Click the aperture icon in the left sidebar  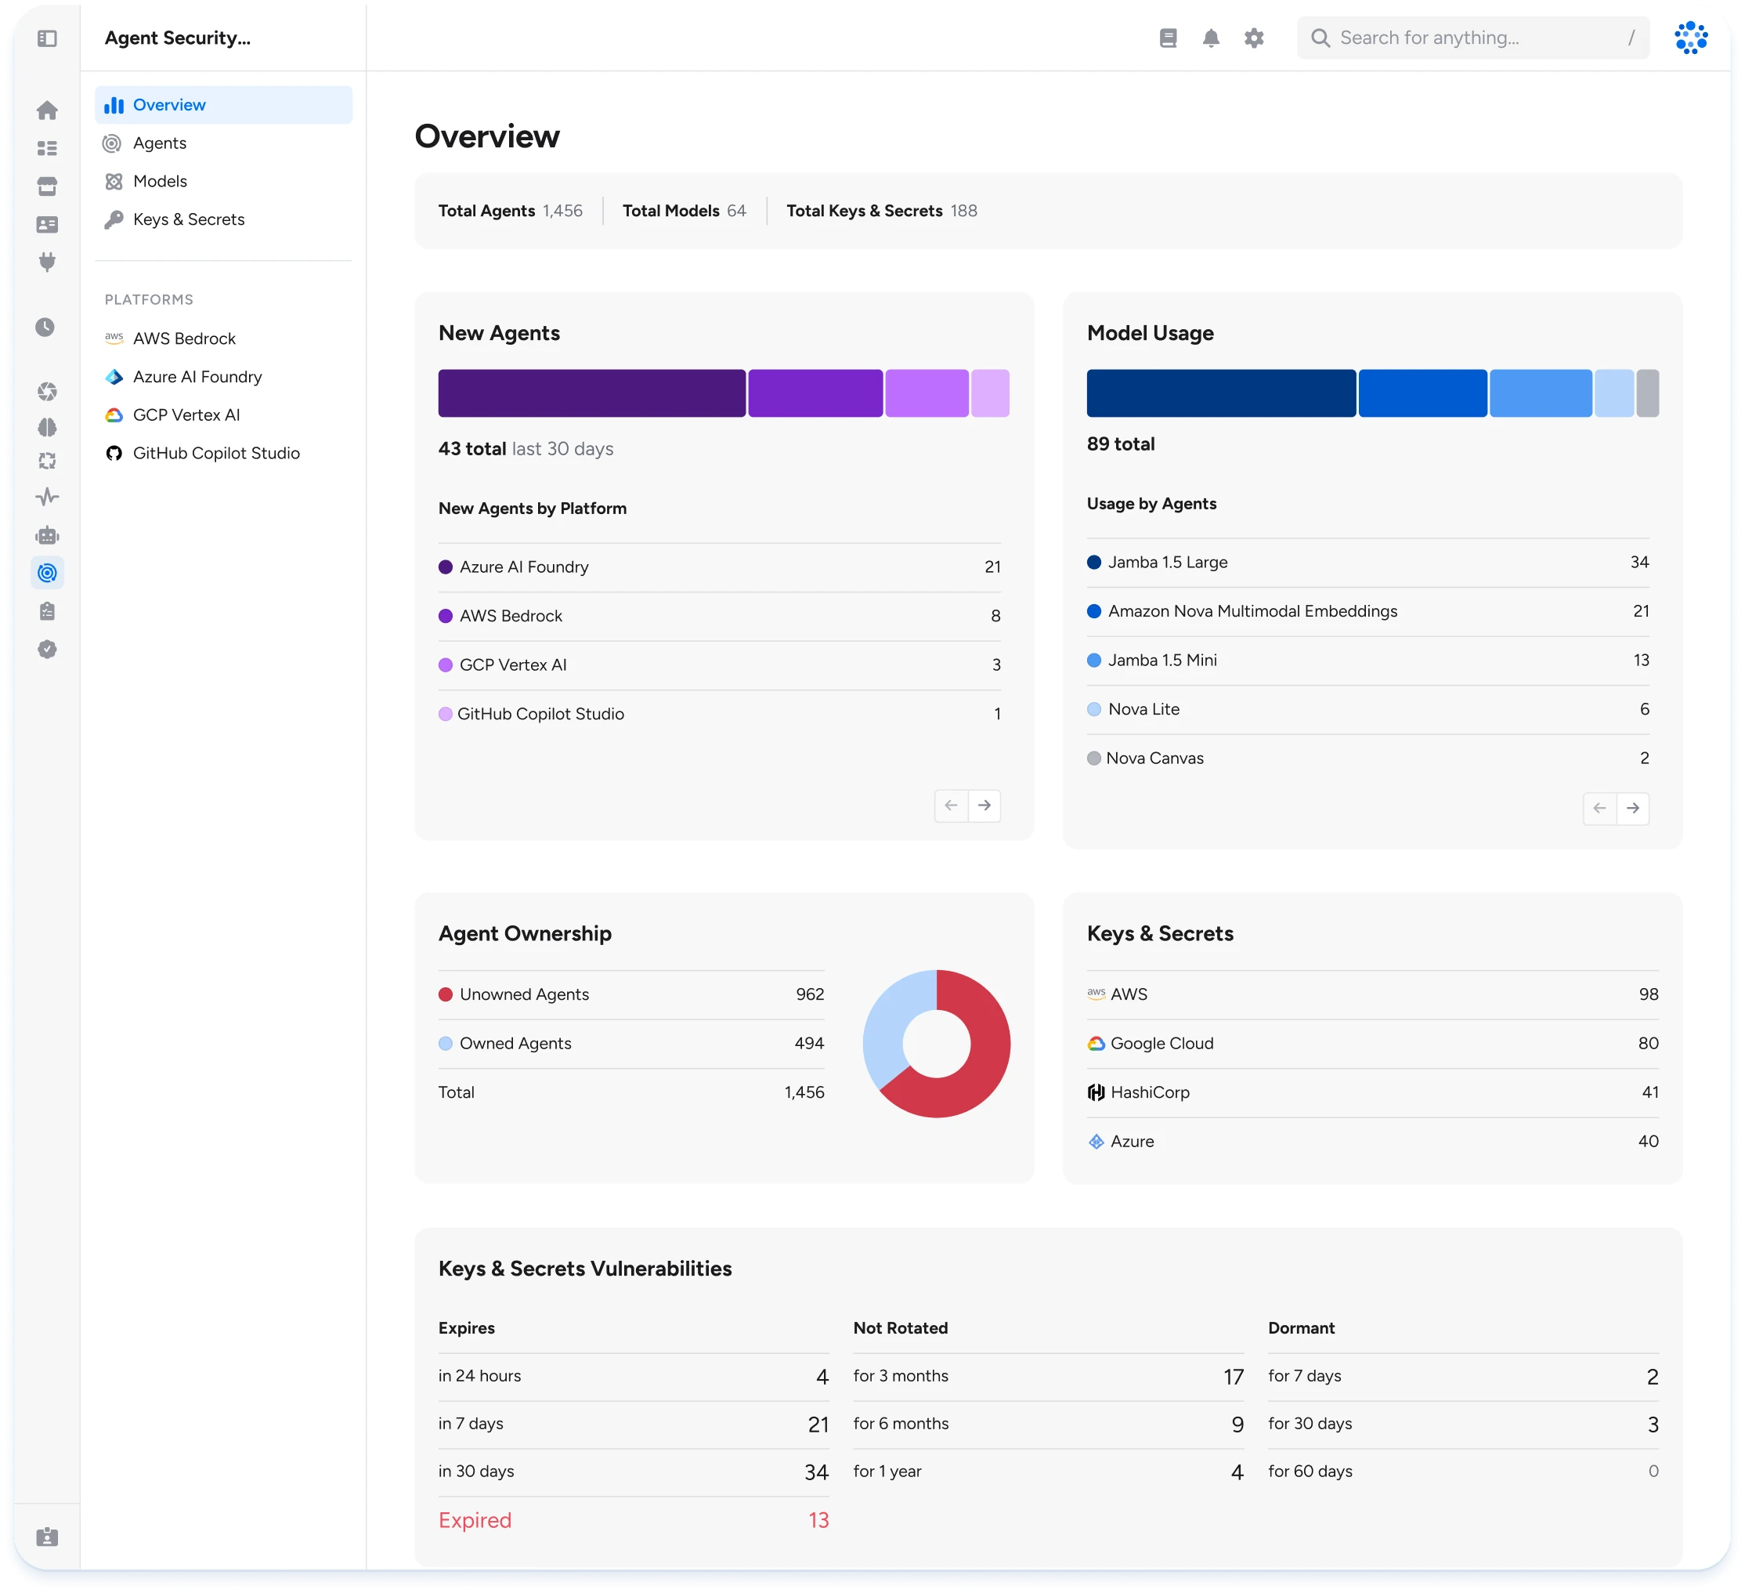click(x=48, y=391)
